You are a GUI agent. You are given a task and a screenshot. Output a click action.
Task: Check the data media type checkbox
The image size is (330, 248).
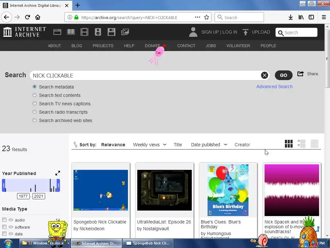click(x=4, y=234)
